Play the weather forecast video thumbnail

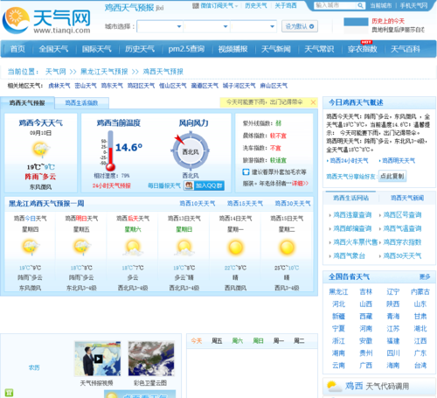[98, 359]
